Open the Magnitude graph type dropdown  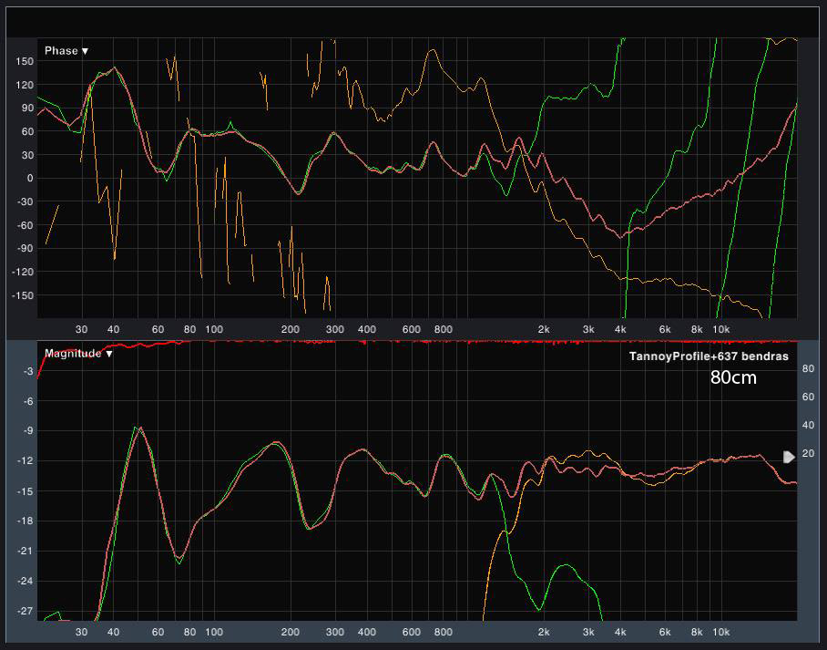(x=77, y=354)
